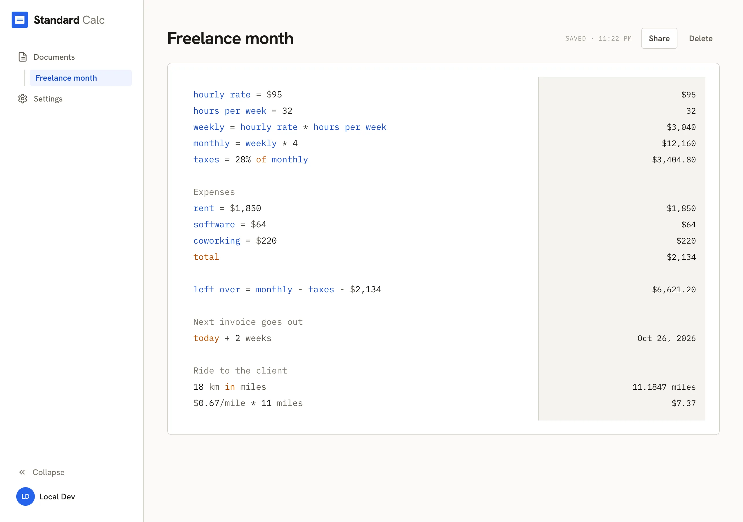Click the $7.37 result value
This screenshot has height=522, width=743.
pos(684,403)
